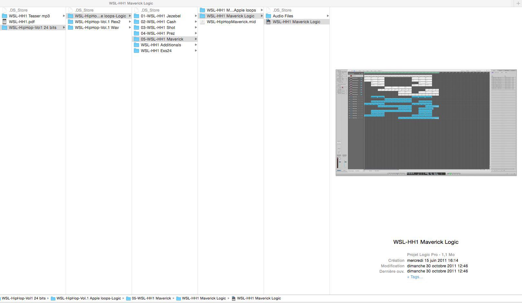Click the Audio Files folder icon

pos(268,16)
